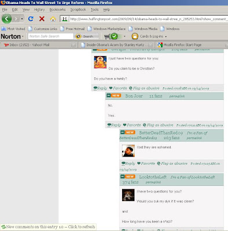Open LooktotheLeft's user profile
The height and width of the screenshot is (231, 228).
click(153, 177)
